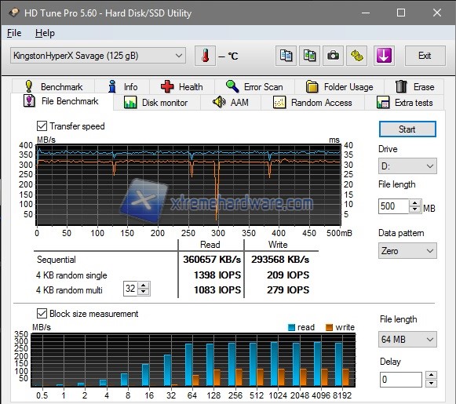The width and height of the screenshot is (456, 404).
Task: Click the red cross Health icon
Action: tap(167, 86)
